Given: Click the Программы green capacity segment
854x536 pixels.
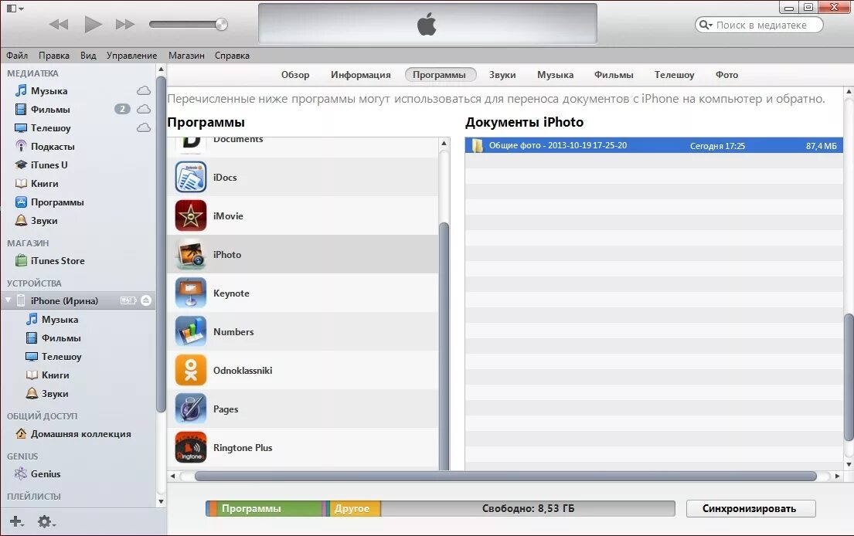Looking at the screenshot, I should point(270,508).
